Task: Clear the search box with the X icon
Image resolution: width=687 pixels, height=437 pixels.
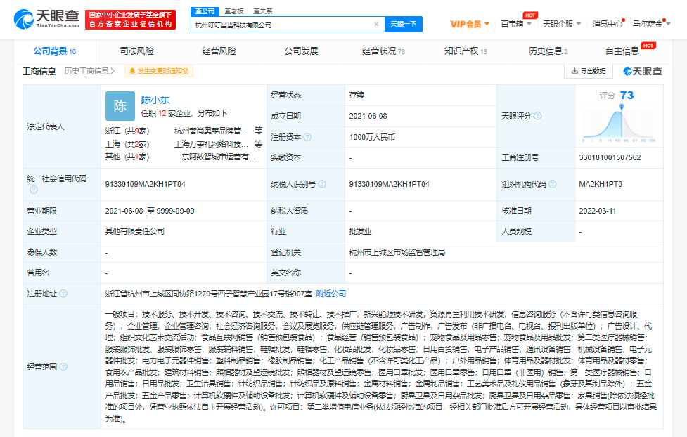Action: (x=376, y=25)
